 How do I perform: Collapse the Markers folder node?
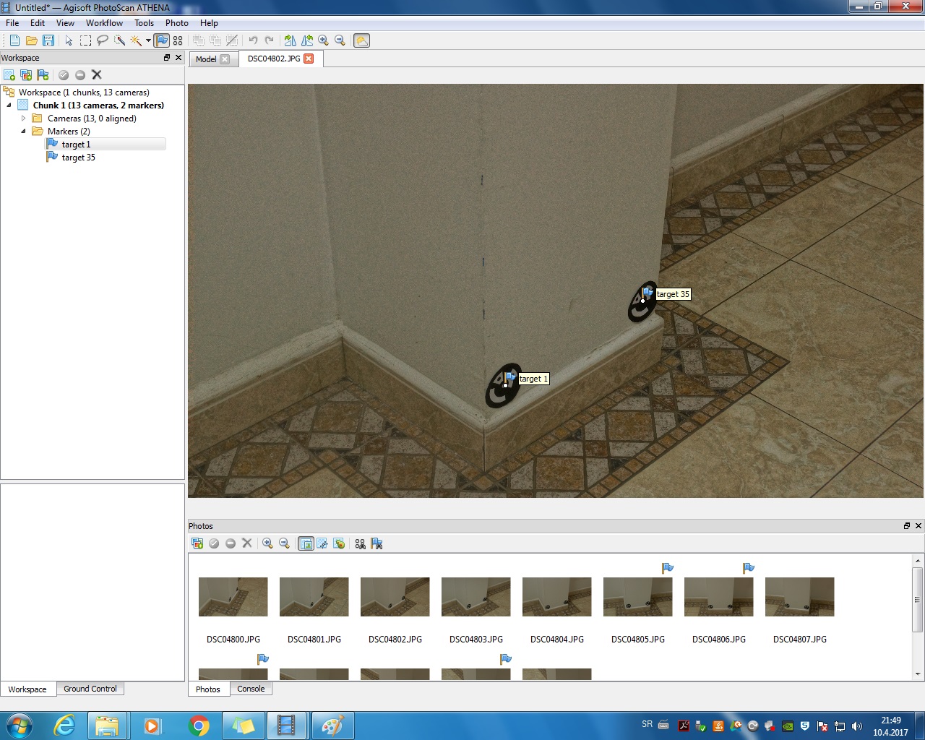(x=23, y=132)
